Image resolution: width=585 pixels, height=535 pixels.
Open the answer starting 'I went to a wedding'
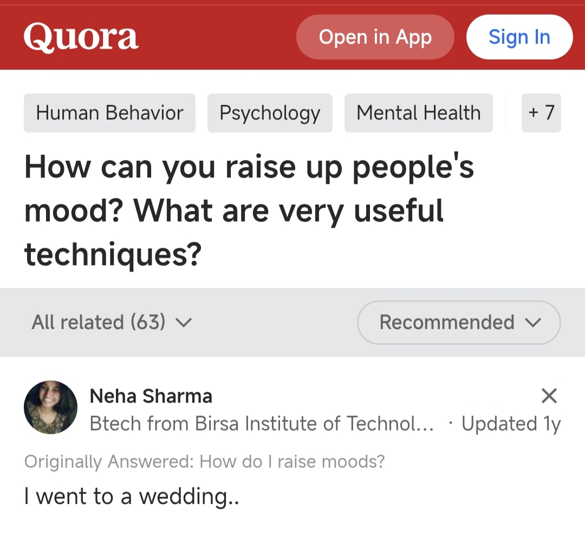tap(132, 496)
